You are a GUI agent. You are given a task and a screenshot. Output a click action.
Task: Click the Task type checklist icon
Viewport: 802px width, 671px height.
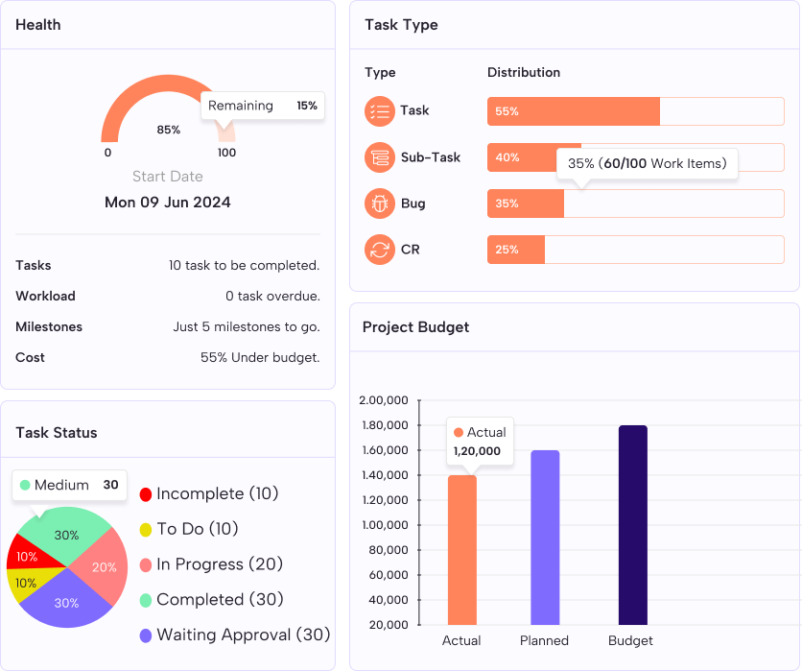(380, 111)
